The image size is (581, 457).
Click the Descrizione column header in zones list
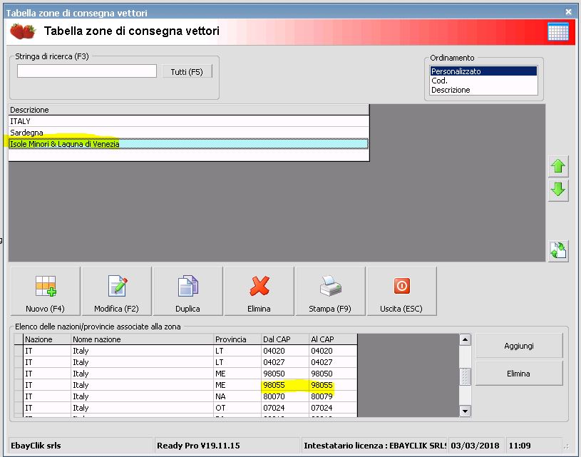[189, 110]
